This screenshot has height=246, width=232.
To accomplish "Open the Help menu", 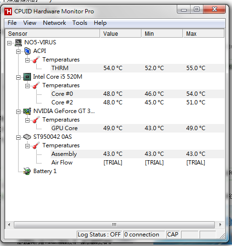I will coord(100,23).
